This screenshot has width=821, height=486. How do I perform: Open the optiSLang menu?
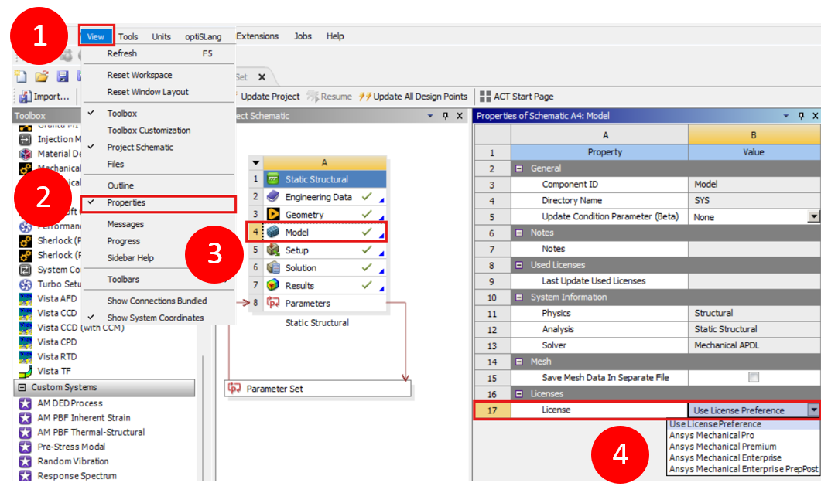(204, 36)
